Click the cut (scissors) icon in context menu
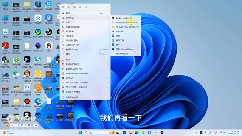Viewport: 242px width, 136px height. [63, 7]
